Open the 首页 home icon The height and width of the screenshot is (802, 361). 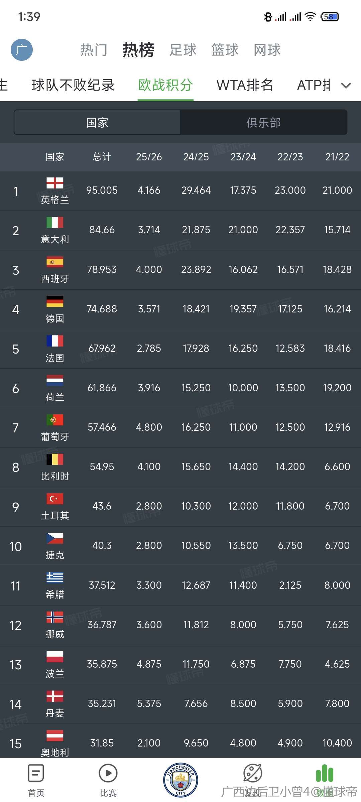pyautogui.click(x=36, y=773)
